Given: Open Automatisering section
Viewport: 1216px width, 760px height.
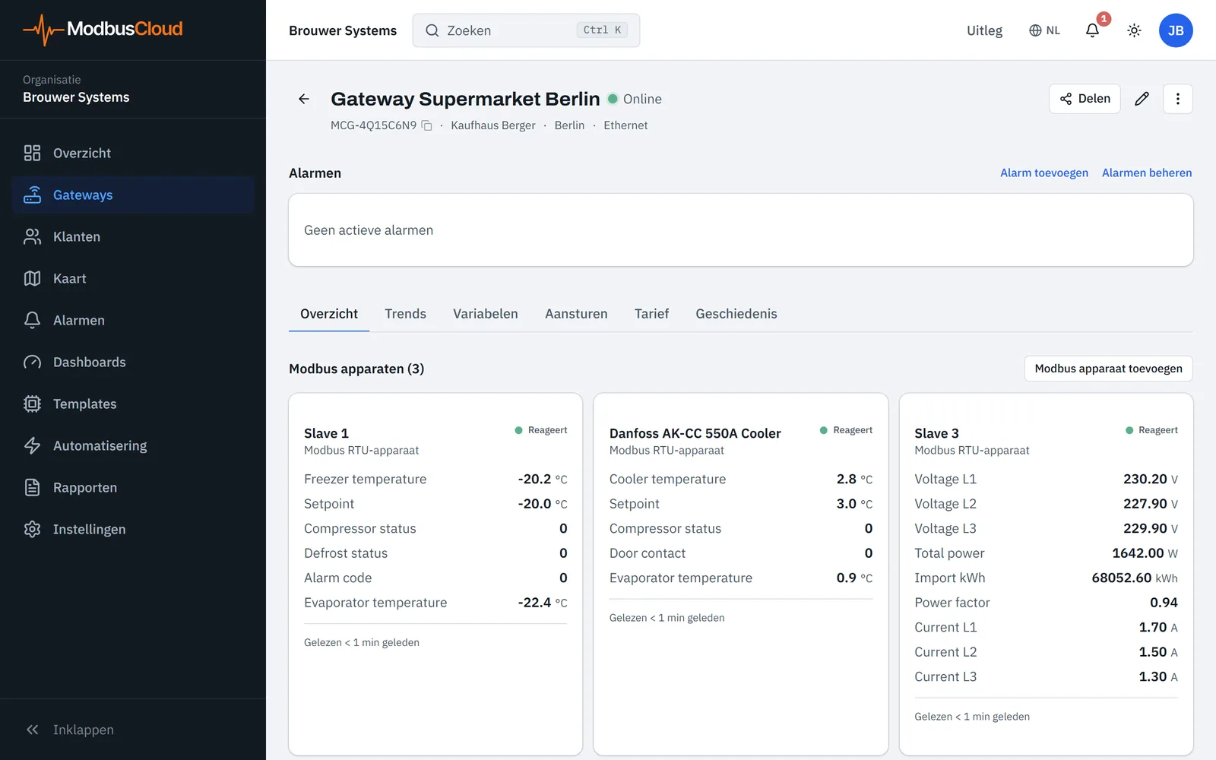Looking at the screenshot, I should [133, 445].
